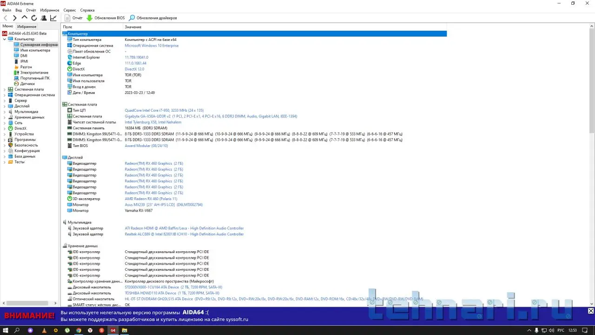Open Realtek ALC889 audio controller link
The height and width of the screenshot is (335, 595).
tap(184, 234)
